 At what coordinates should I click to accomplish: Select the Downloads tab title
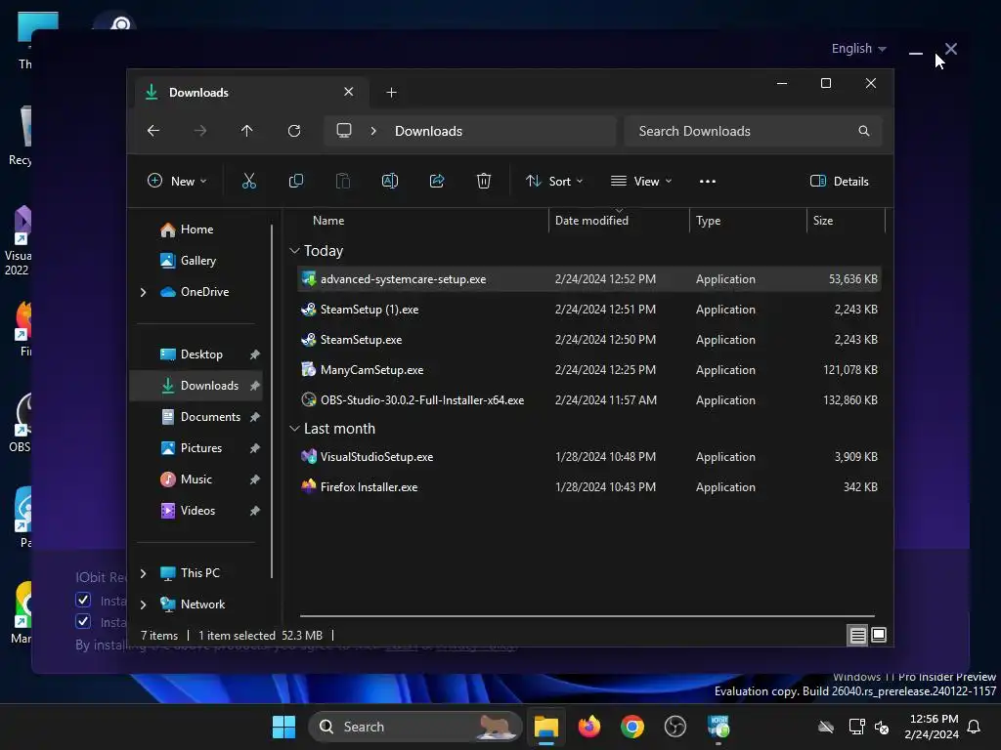(198, 93)
